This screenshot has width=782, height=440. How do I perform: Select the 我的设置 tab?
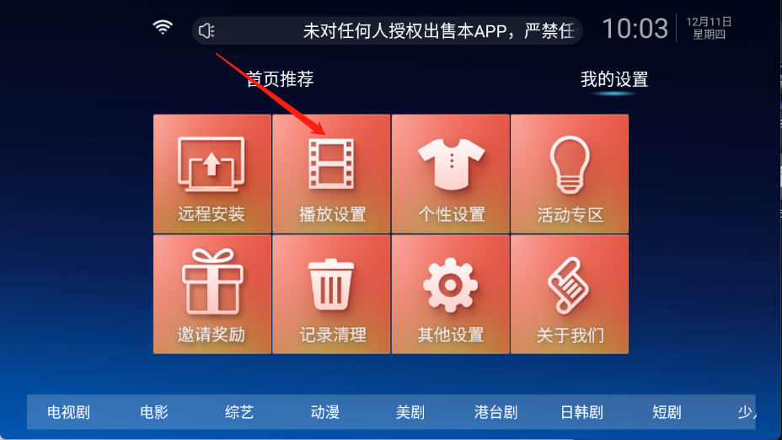(614, 79)
